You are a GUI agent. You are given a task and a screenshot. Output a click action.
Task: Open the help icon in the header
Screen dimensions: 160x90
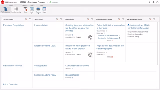pos(153,2)
